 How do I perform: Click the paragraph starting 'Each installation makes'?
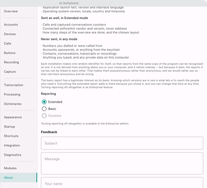(x=122, y=69)
